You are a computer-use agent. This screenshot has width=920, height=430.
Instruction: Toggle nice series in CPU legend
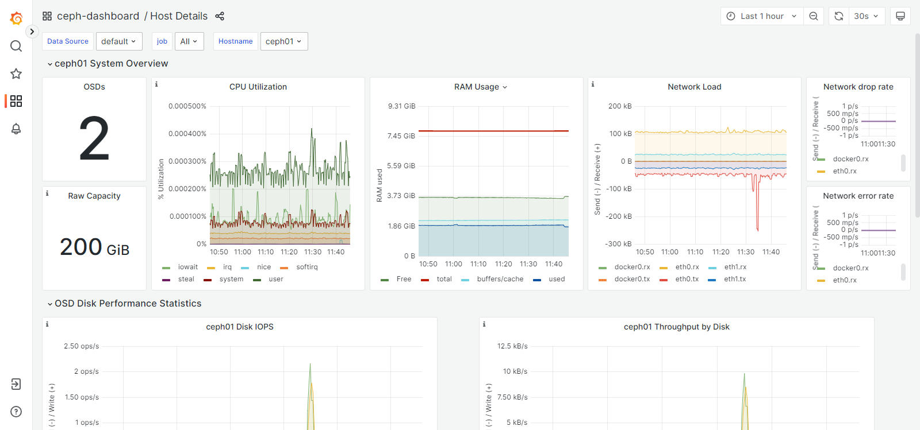pos(263,267)
